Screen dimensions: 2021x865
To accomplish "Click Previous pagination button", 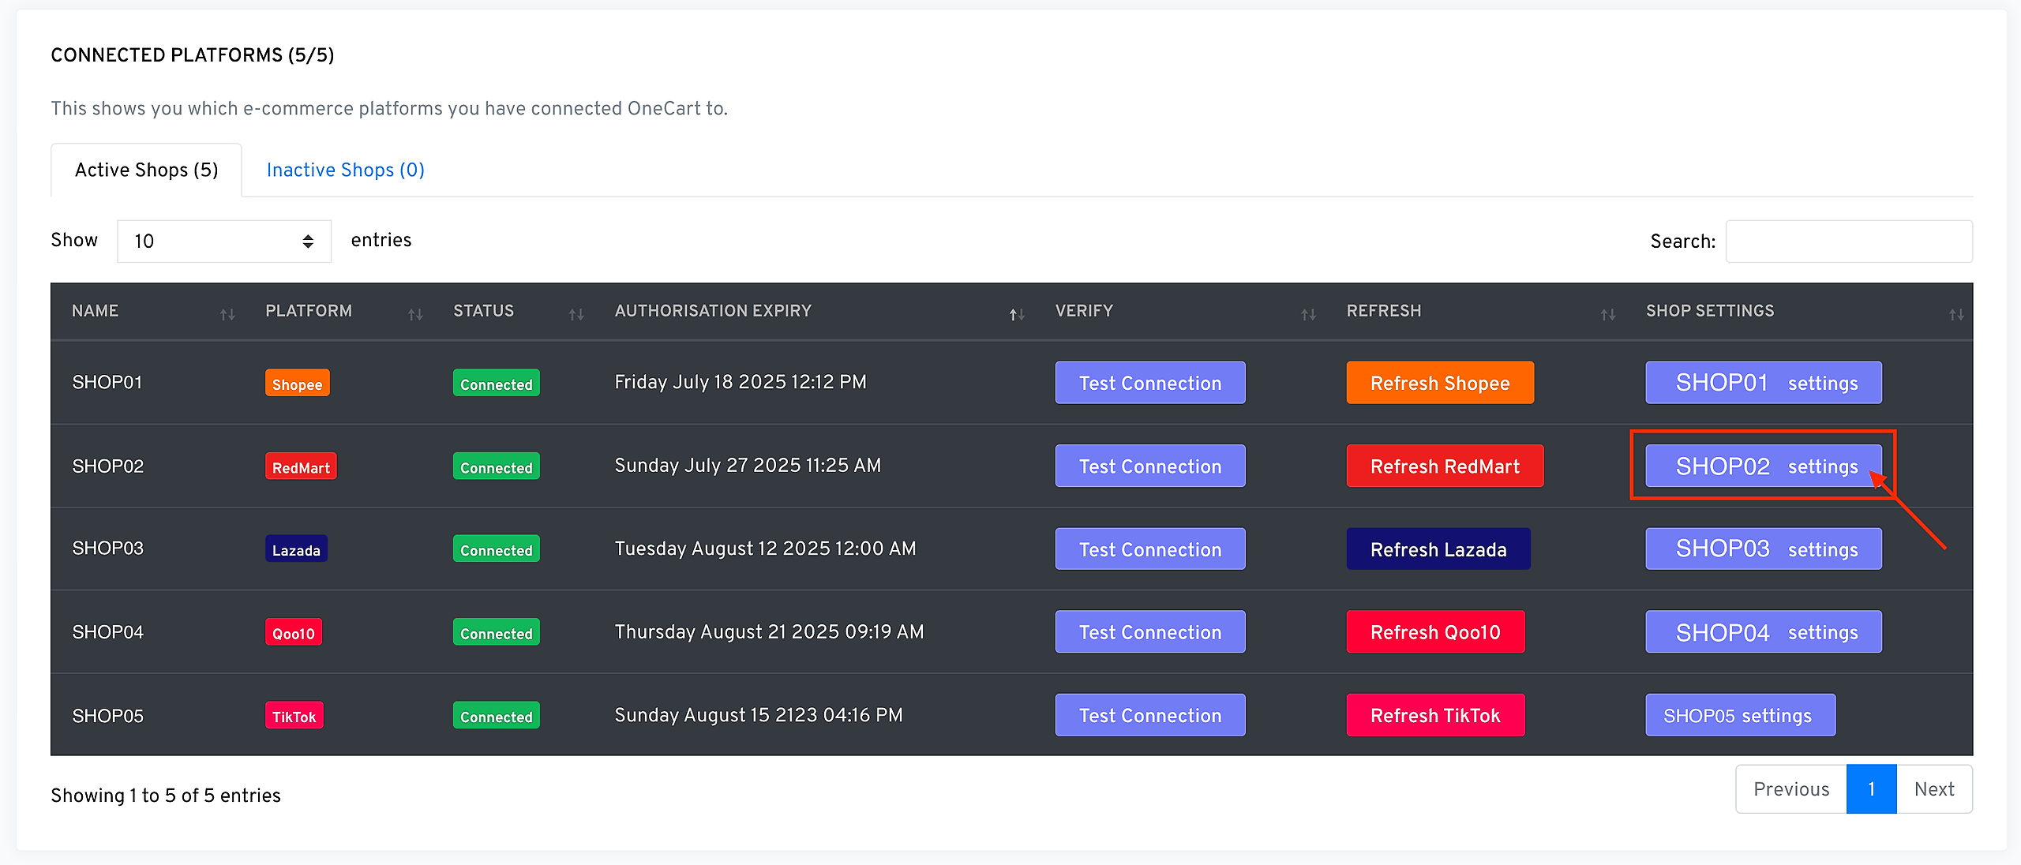I will pyautogui.click(x=1790, y=788).
